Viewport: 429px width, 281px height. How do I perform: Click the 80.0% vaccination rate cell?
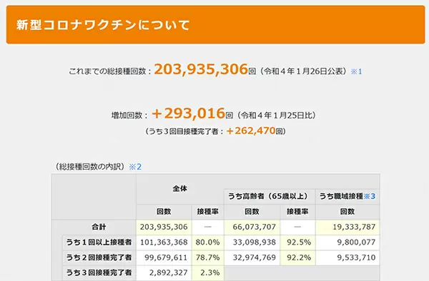click(207, 242)
